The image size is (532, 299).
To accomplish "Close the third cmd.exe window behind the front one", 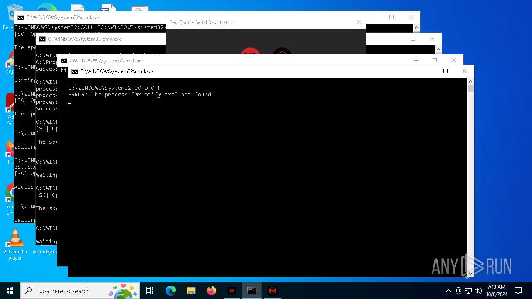I will pyautogui.click(x=454, y=60).
